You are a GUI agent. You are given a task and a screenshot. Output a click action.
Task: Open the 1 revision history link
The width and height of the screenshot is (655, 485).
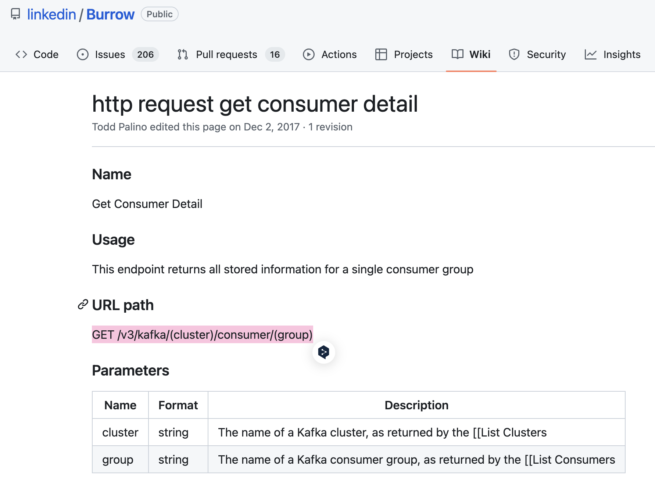pyautogui.click(x=330, y=127)
